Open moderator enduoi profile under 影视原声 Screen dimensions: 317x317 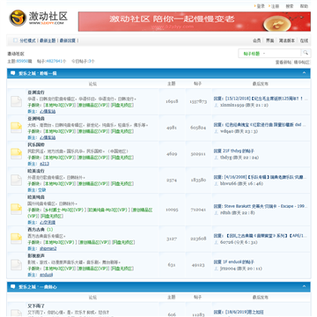[47, 275]
